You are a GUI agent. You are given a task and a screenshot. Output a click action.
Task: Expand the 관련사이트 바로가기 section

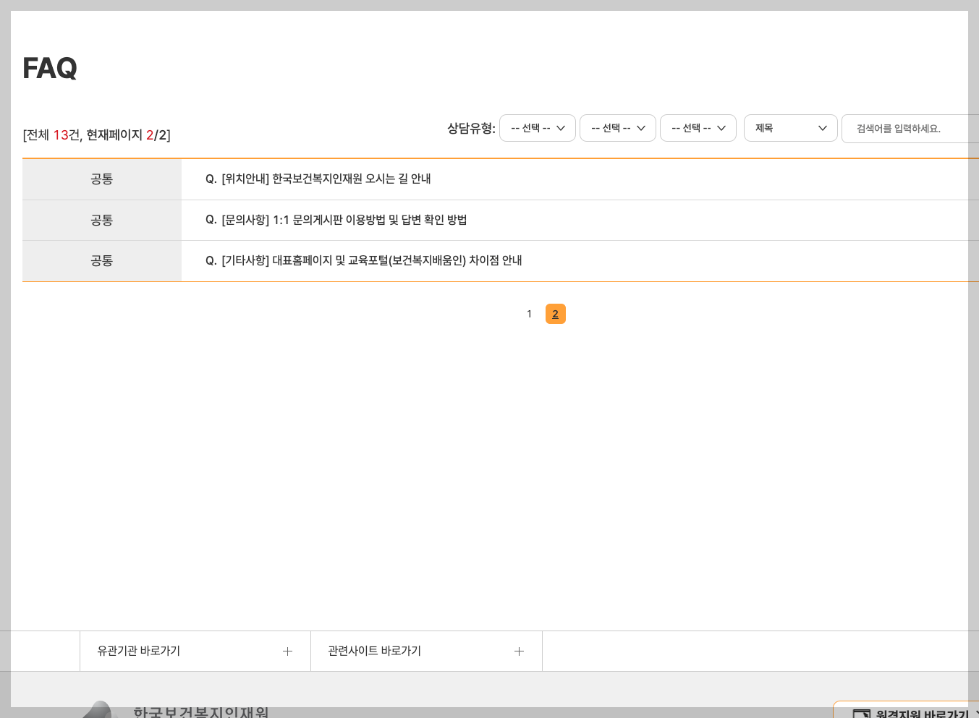pyautogui.click(x=426, y=651)
